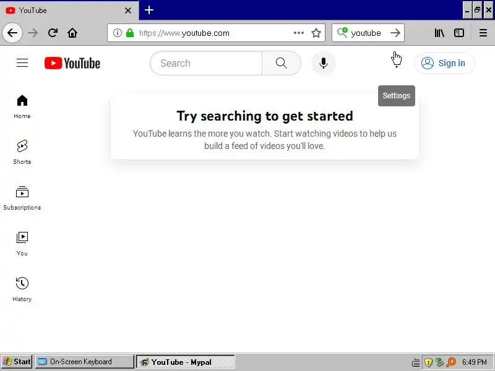Open page actions three-dot menu
Screen dimensions: 495x371
pyautogui.click(x=299, y=33)
